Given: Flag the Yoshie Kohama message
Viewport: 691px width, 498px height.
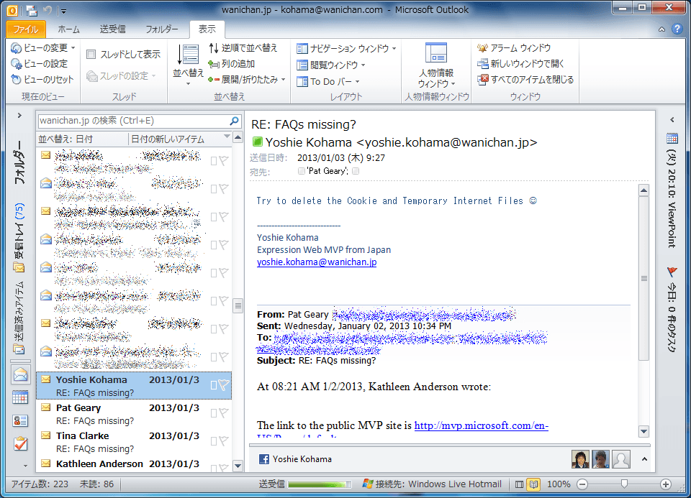Looking at the screenshot, I should (225, 385).
